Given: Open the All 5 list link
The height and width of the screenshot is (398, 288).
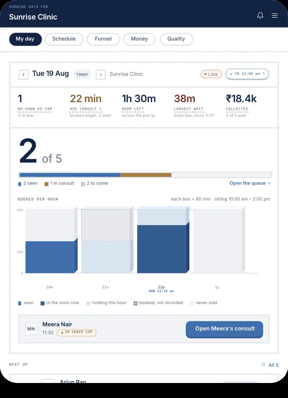Looking at the screenshot, I should click(273, 365).
